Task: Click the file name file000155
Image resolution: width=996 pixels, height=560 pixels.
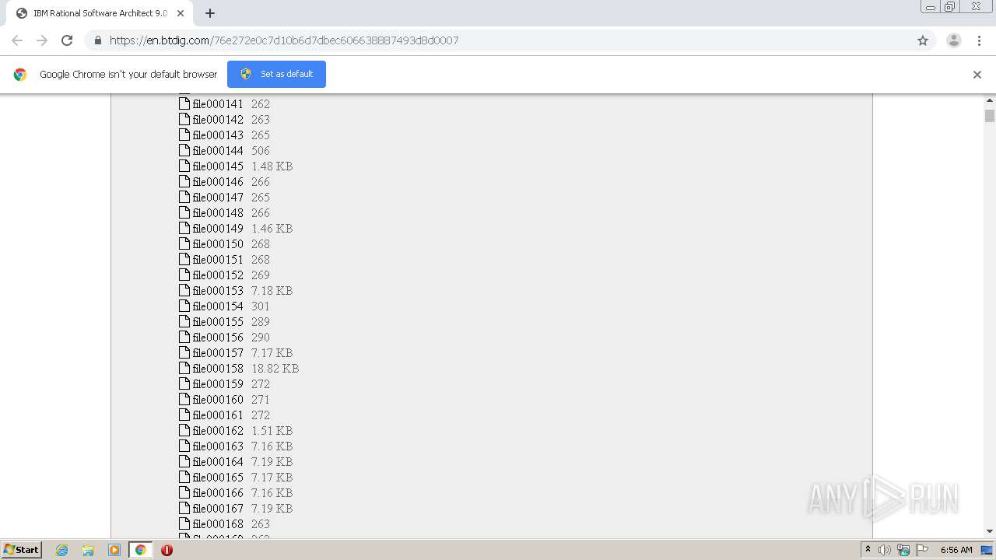Action: pos(218,322)
